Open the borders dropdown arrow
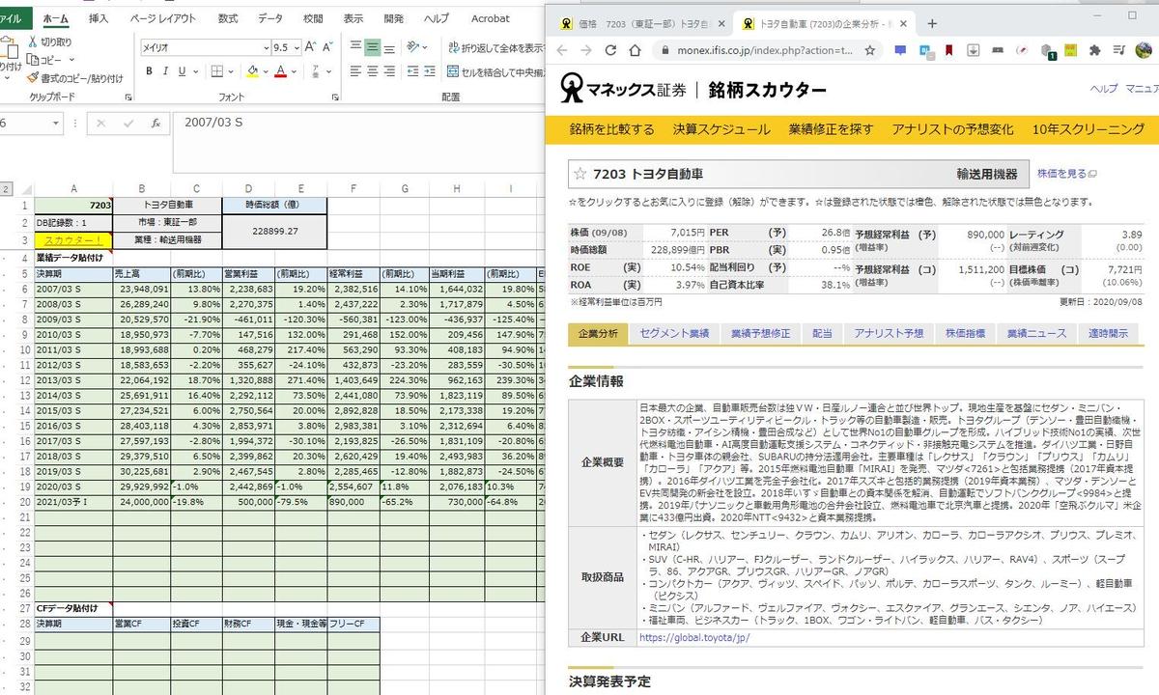Screen dimensions: 1159x695 pos(230,71)
